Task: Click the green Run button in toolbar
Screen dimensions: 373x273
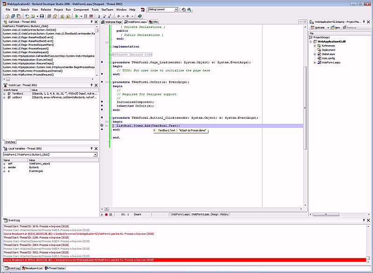Action: 76,16
